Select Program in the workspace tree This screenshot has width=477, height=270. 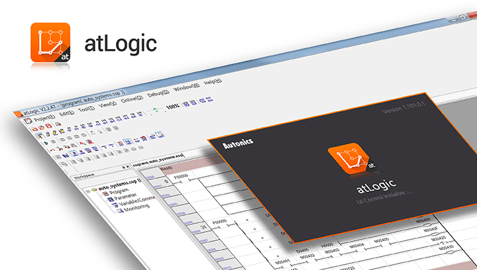119,191
